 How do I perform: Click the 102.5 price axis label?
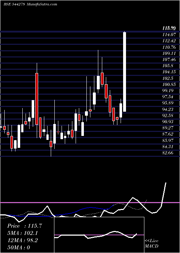tap(168, 78)
